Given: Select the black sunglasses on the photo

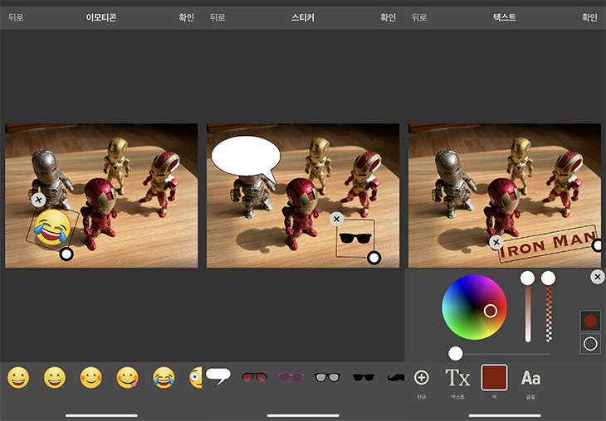Looking at the screenshot, I should (x=355, y=238).
